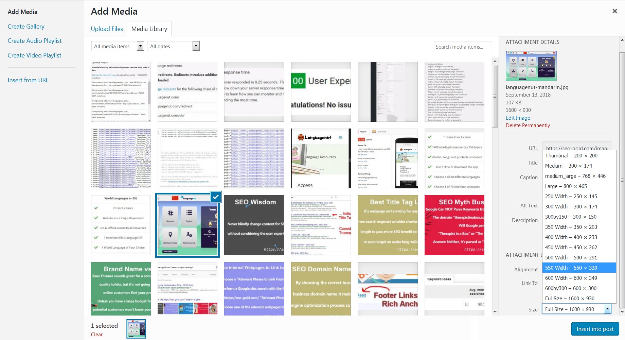625x340 pixels.
Task: Open Create Video Playlist
Action: [x=34, y=55]
